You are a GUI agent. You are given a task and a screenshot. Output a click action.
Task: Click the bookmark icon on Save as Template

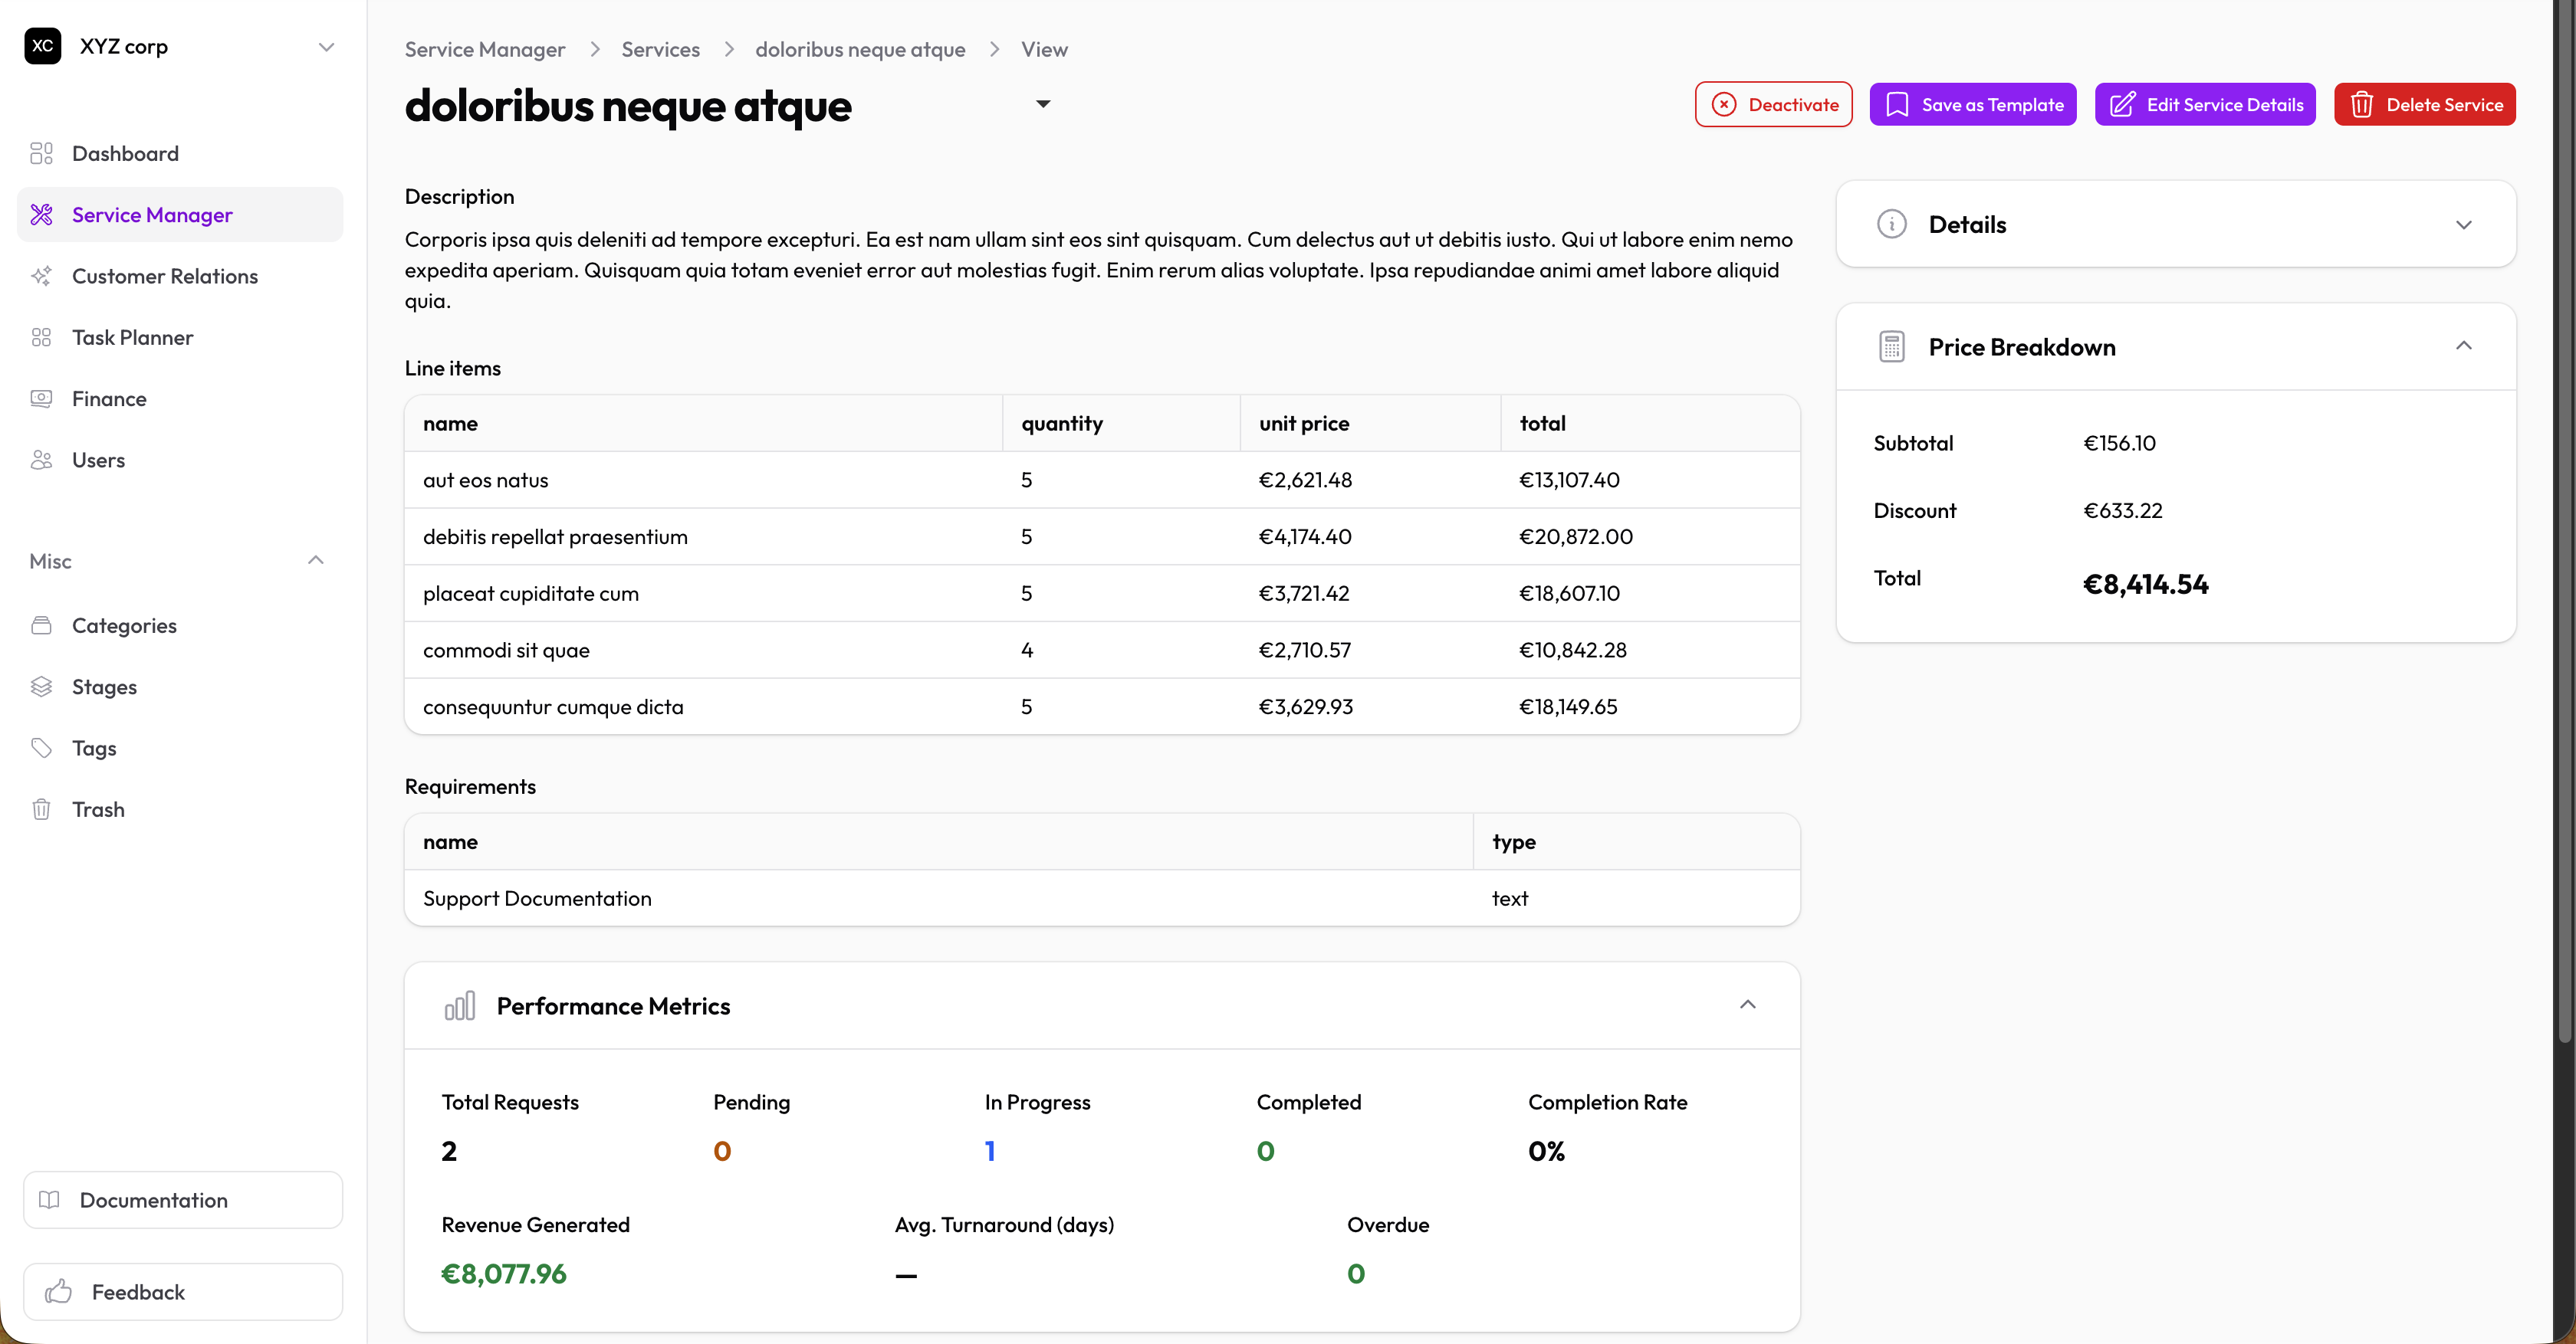pyautogui.click(x=1897, y=105)
